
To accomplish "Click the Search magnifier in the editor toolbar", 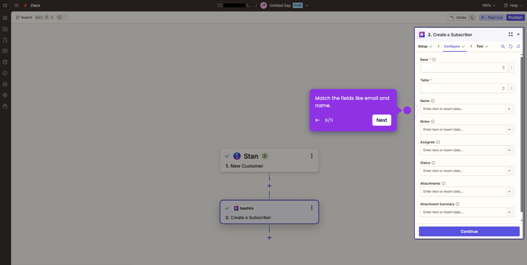I will tap(18, 17).
